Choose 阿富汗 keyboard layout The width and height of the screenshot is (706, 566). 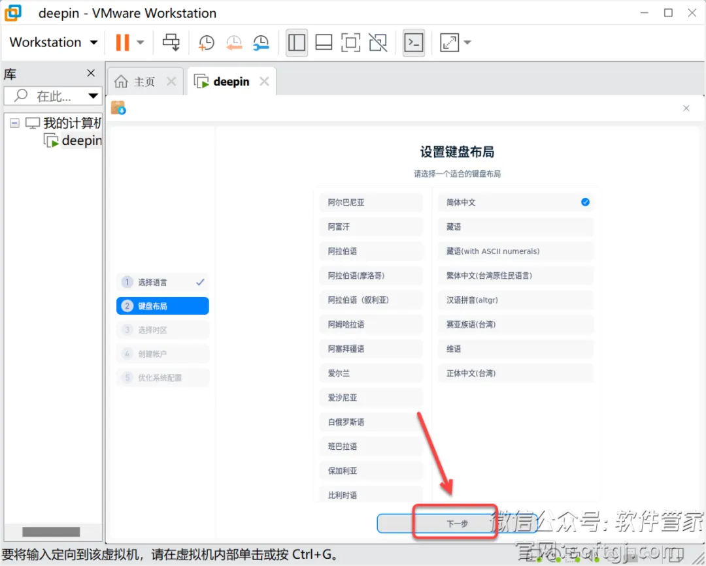[x=371, y=227]
